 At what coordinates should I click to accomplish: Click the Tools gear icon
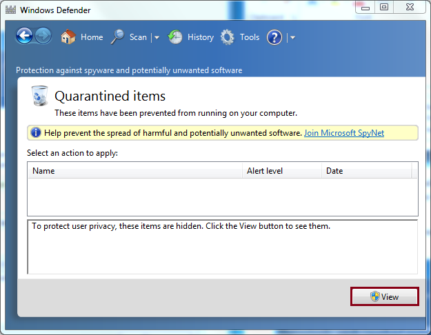coord(228,37)
